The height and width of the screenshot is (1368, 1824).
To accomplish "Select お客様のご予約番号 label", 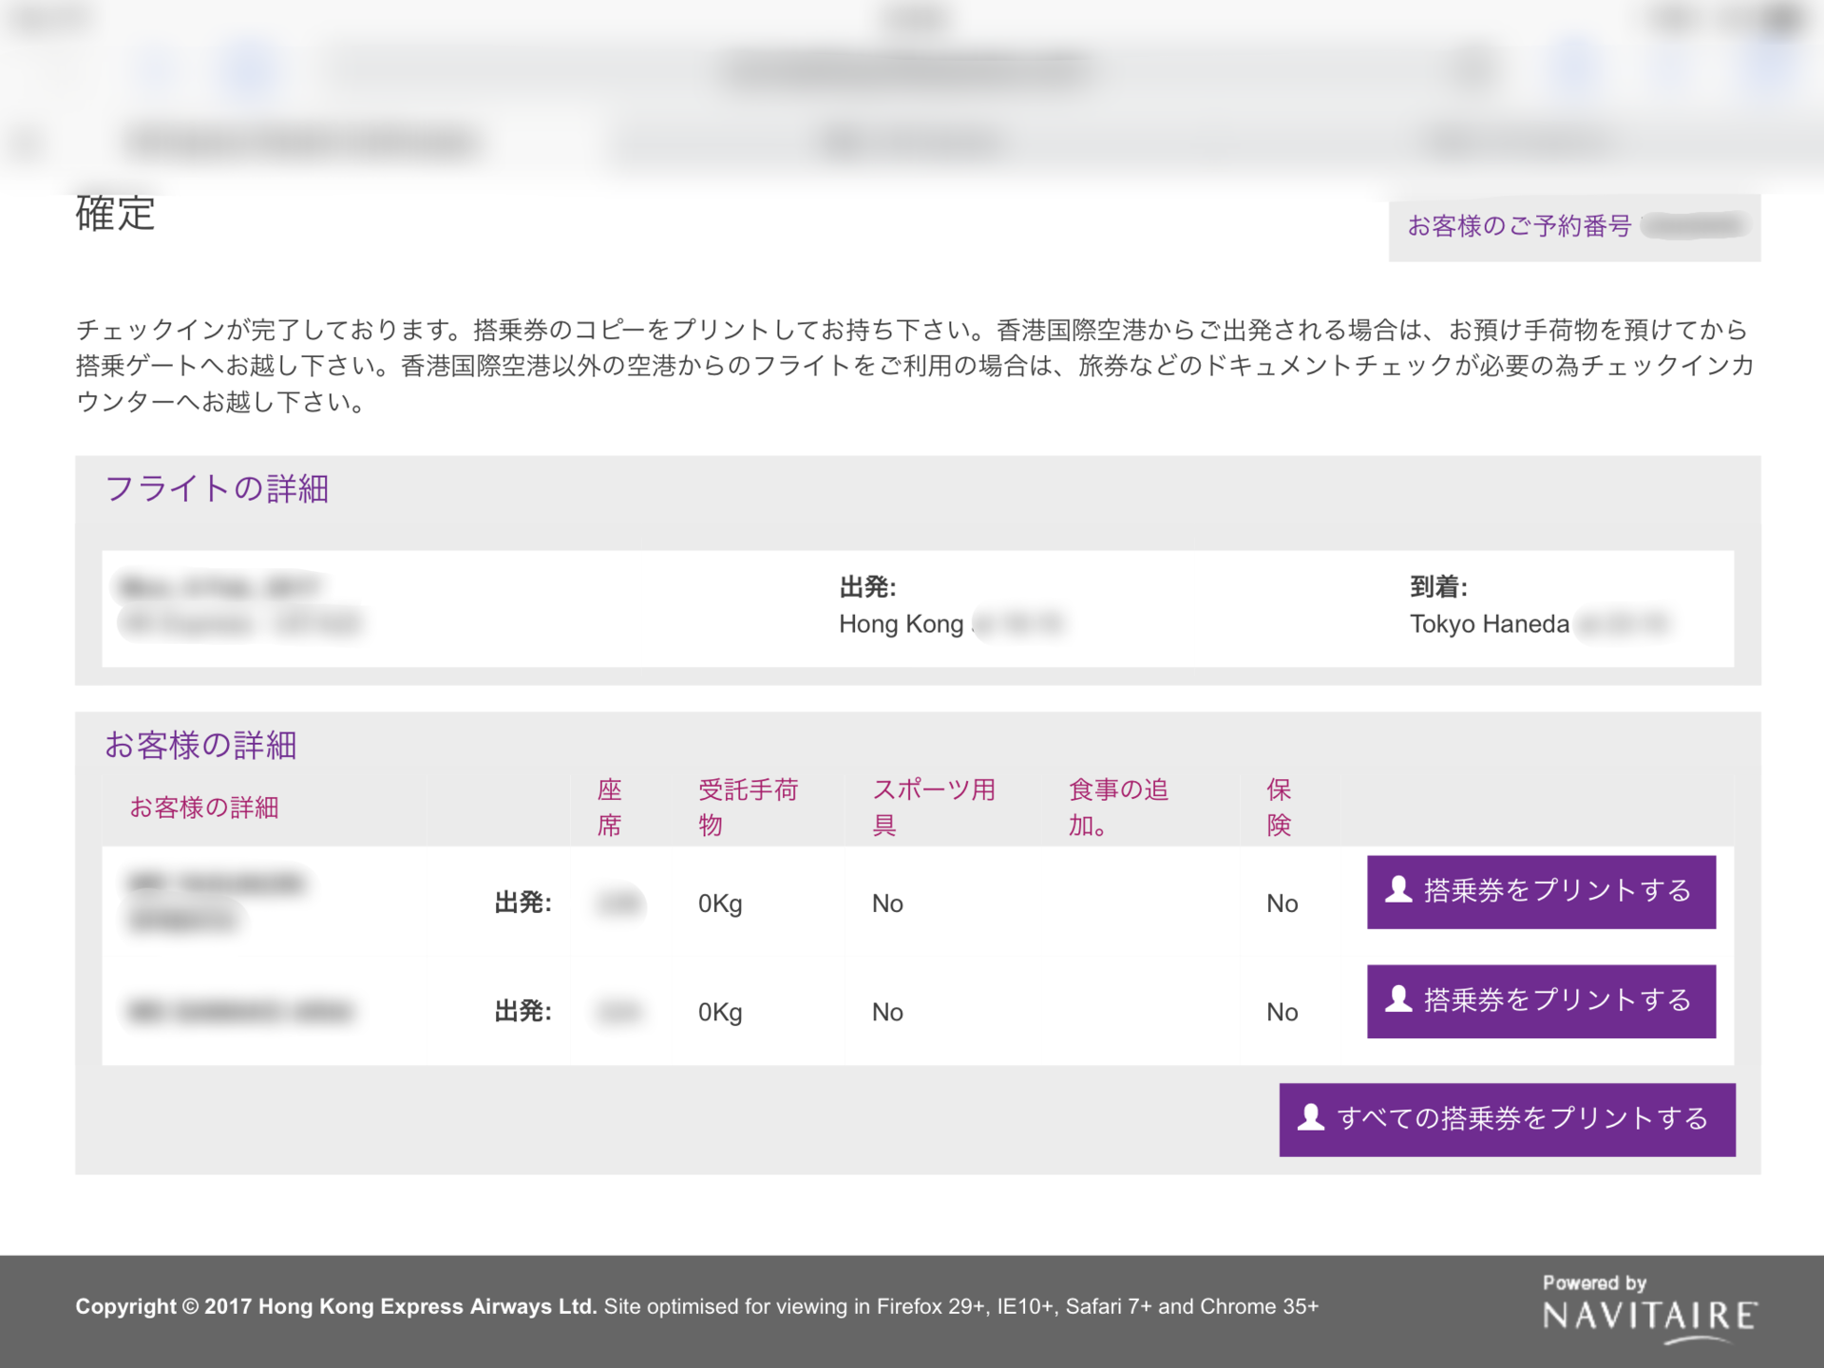I will [1519, 226].
